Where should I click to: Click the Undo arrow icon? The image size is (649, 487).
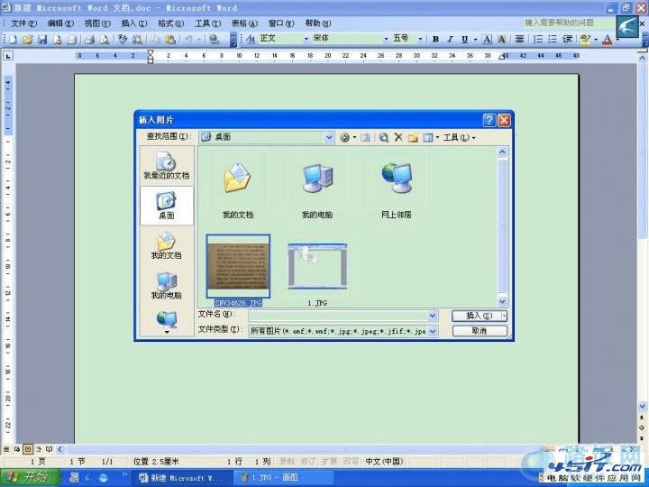tap(188, 40)
